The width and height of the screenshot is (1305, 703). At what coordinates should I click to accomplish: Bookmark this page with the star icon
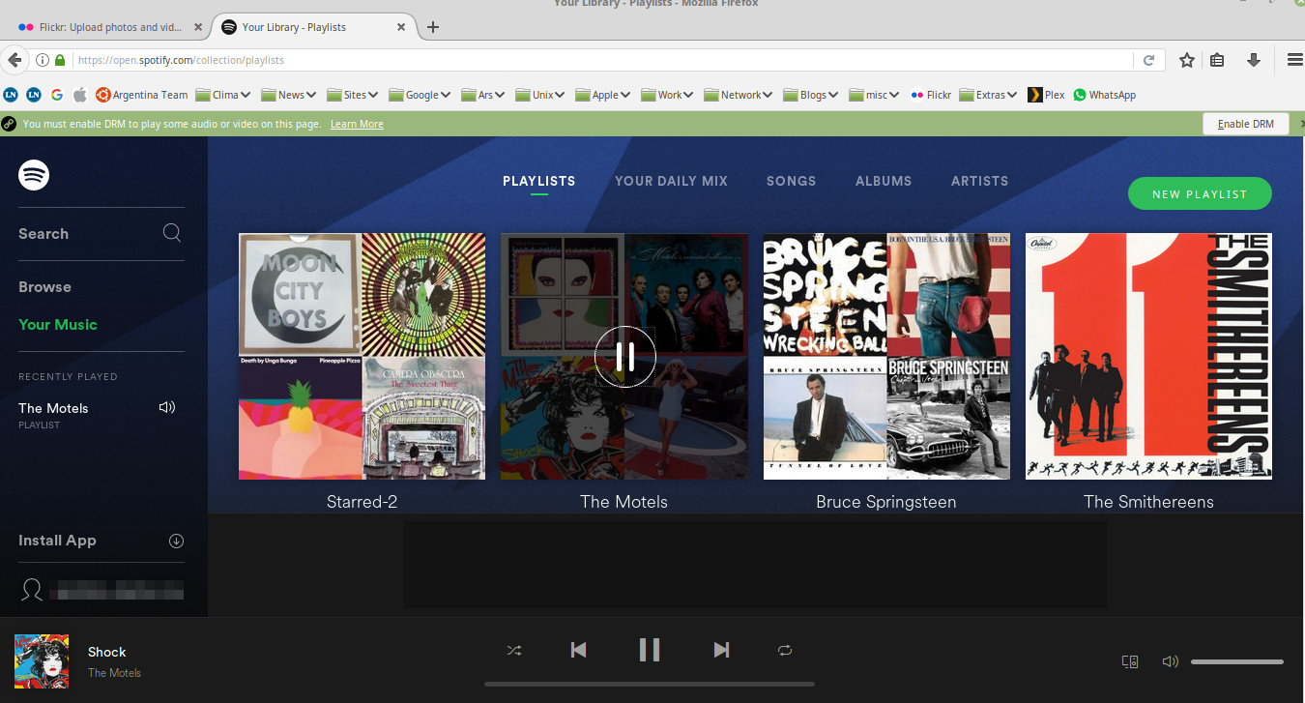tap(1187, 60)
